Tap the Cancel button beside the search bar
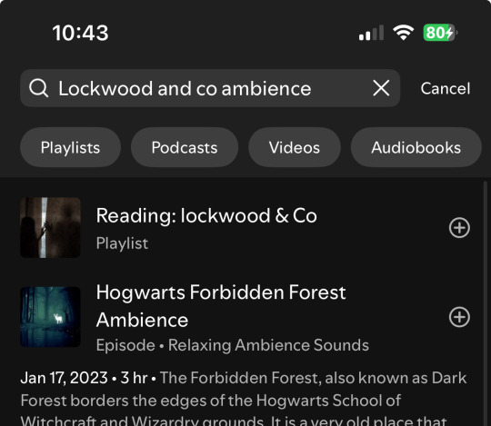The image size is (491, 426). coord(446,88)
